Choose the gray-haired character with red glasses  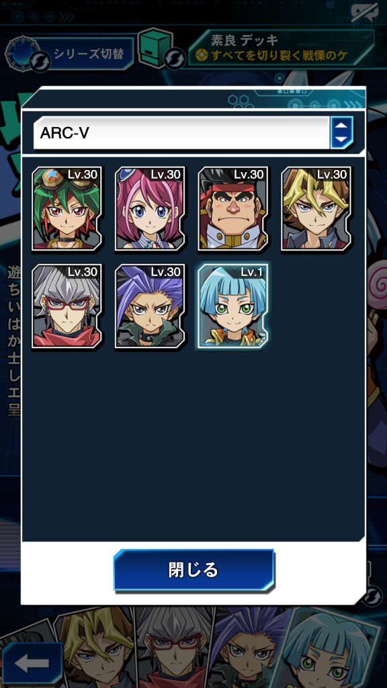pyautogui.click(x=67, y=306)
